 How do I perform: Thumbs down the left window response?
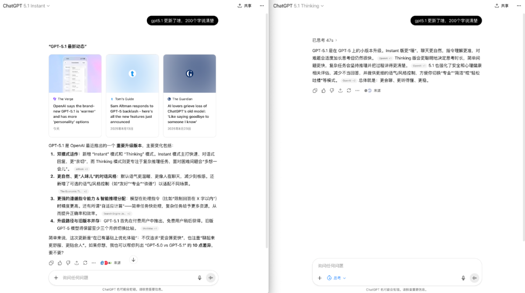click(68, 263)
